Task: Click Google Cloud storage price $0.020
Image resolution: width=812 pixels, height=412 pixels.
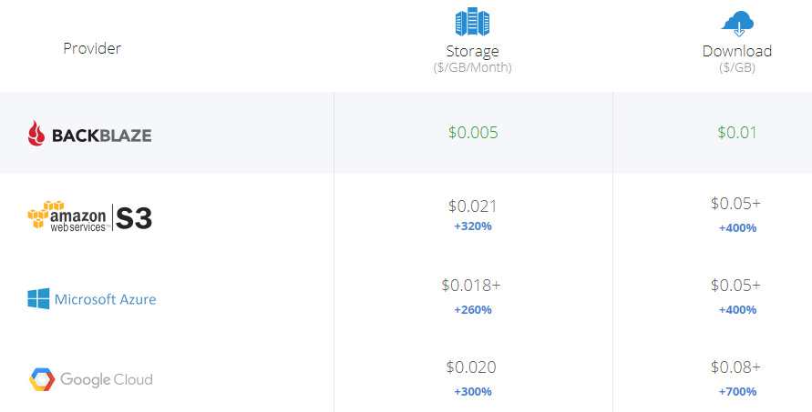Action: 471,367
